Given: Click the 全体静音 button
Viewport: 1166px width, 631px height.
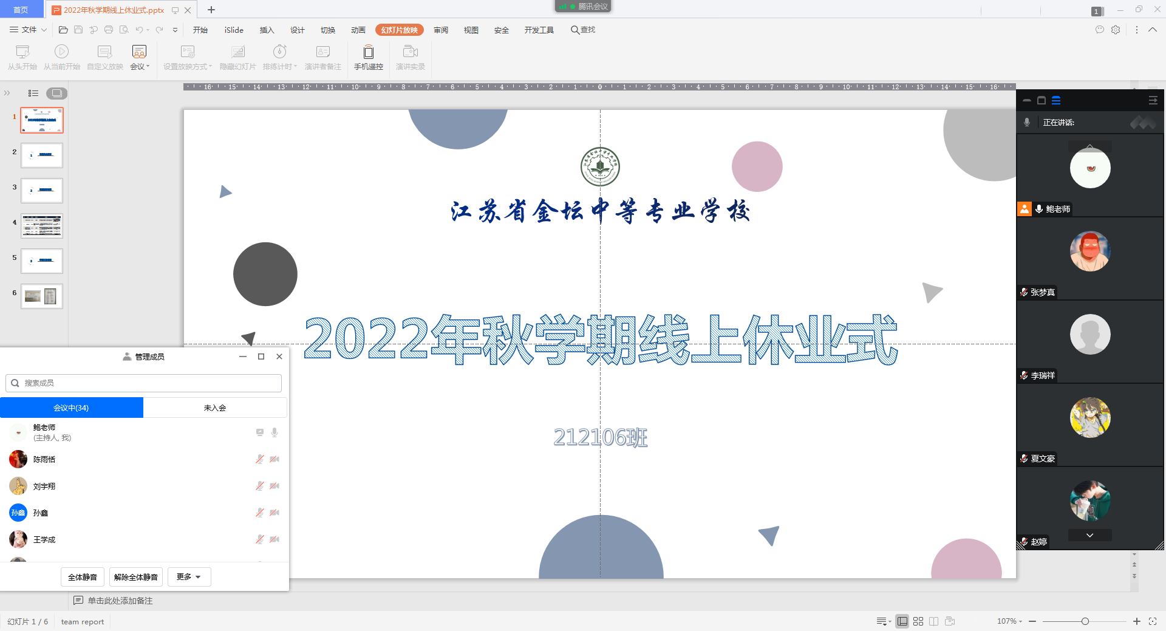Looking at the screenshot, I should (x=83, y=577).
